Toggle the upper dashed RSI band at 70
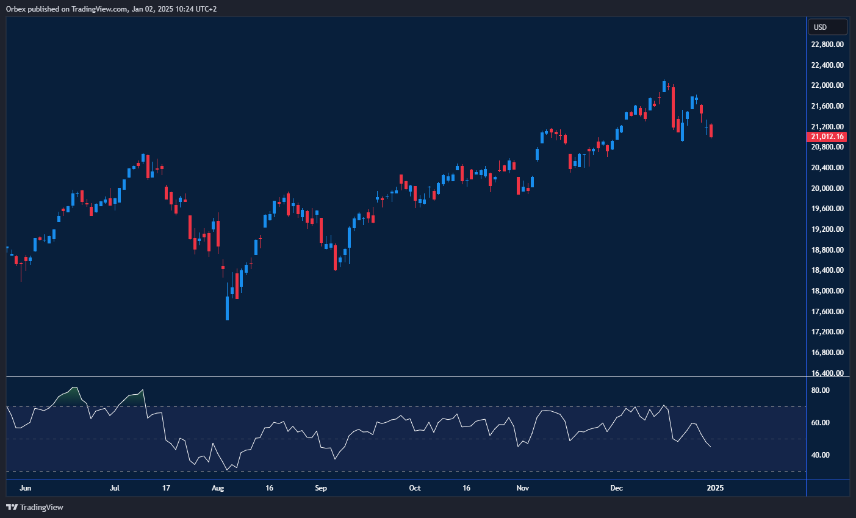Screen dimensions: 856x518 pos(403,406)
